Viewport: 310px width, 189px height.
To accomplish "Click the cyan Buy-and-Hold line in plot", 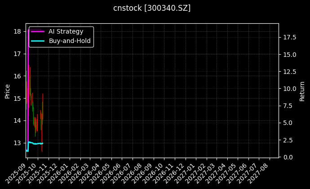I will pyautogui.click(x=35, y=143).
